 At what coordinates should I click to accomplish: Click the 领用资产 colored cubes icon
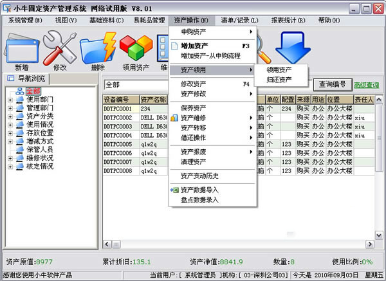pyautogui.click(x=136, y=47)
